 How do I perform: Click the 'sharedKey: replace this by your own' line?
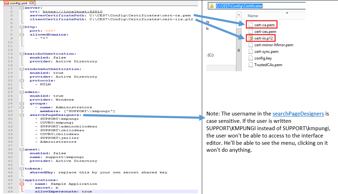(x=98, y=172)
